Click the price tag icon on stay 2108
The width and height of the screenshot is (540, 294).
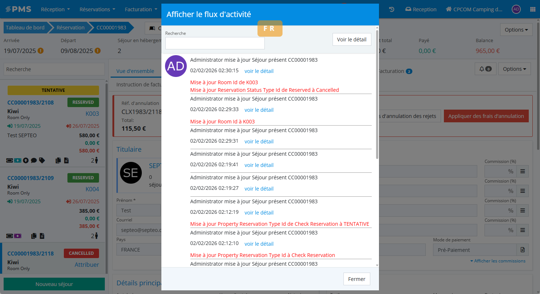[x=42, y=160]
